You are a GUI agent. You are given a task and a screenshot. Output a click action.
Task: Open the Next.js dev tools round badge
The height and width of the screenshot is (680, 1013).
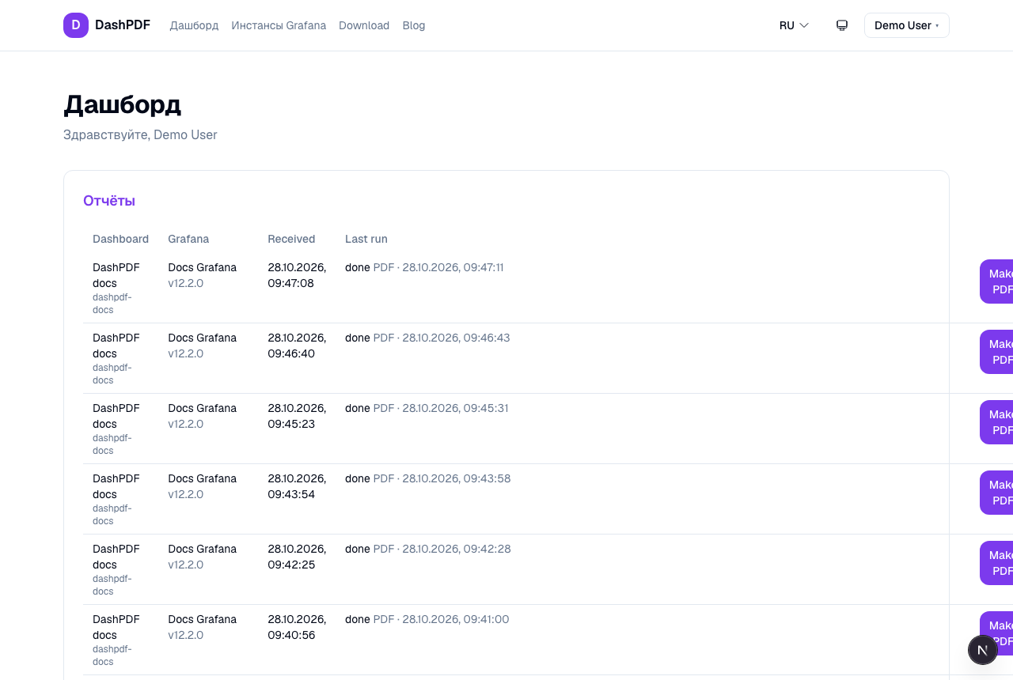click(982, 650)
